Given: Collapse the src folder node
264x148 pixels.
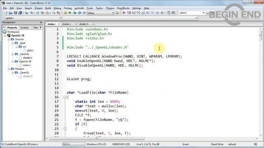Looking at the screenshot, I should [16, 46].
